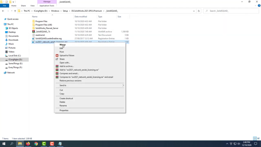Click the Share icon in context menu
This screenshot has height=147, width=261.
57,59
